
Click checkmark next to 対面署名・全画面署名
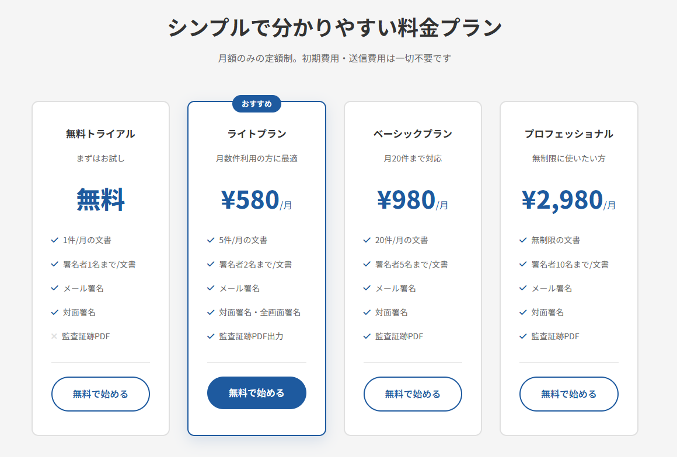(x=211, y=312)
